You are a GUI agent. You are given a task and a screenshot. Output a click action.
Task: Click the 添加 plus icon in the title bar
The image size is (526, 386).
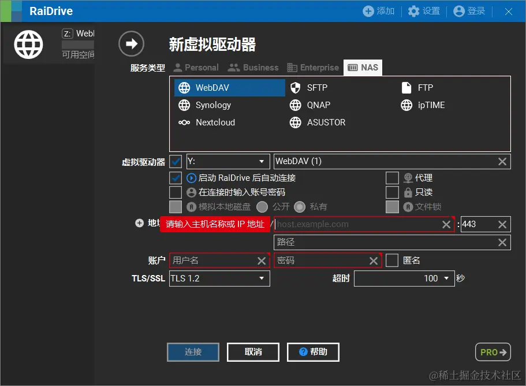click(368, 11)
